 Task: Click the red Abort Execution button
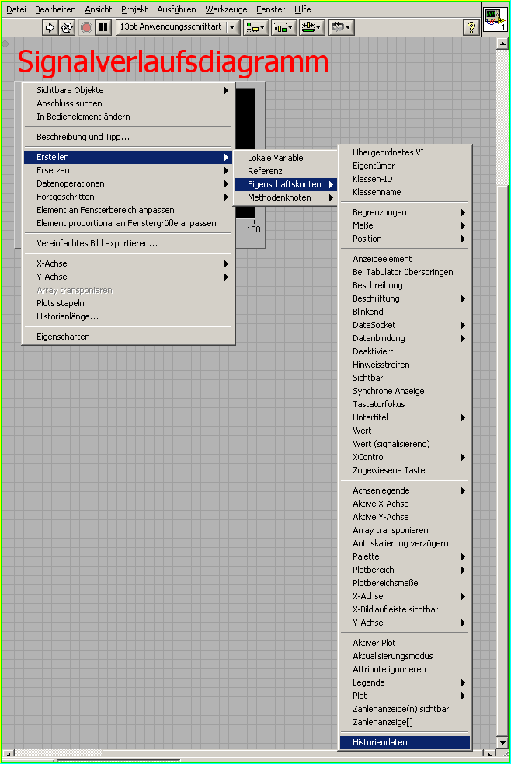pos(86,27)
